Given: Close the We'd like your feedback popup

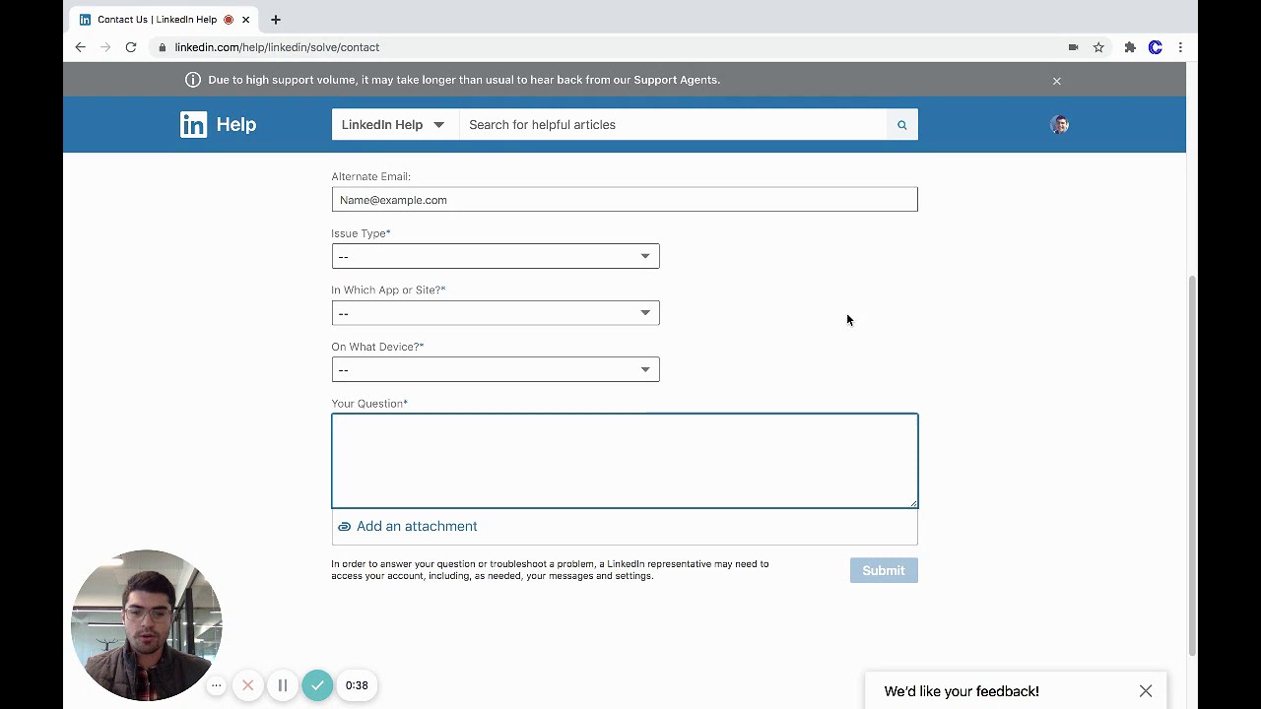Looking at the screenshot, I should [1146, 691].
